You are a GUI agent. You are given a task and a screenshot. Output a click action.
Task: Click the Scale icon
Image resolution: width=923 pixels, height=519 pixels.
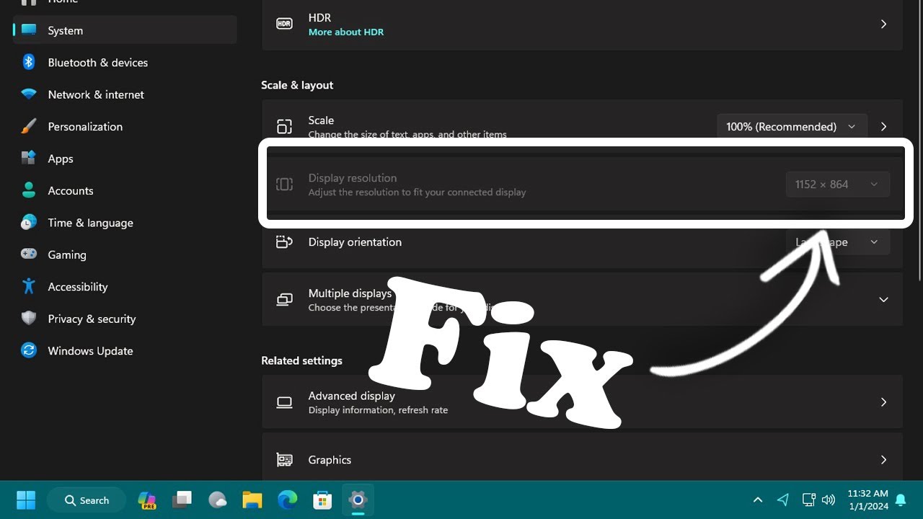coord(285,127)
